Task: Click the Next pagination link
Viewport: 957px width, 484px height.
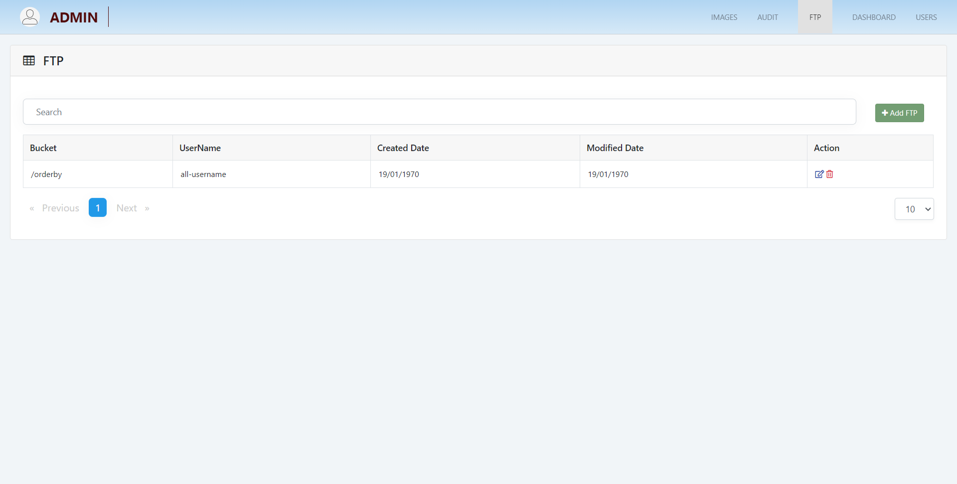Action: (127, 208)
